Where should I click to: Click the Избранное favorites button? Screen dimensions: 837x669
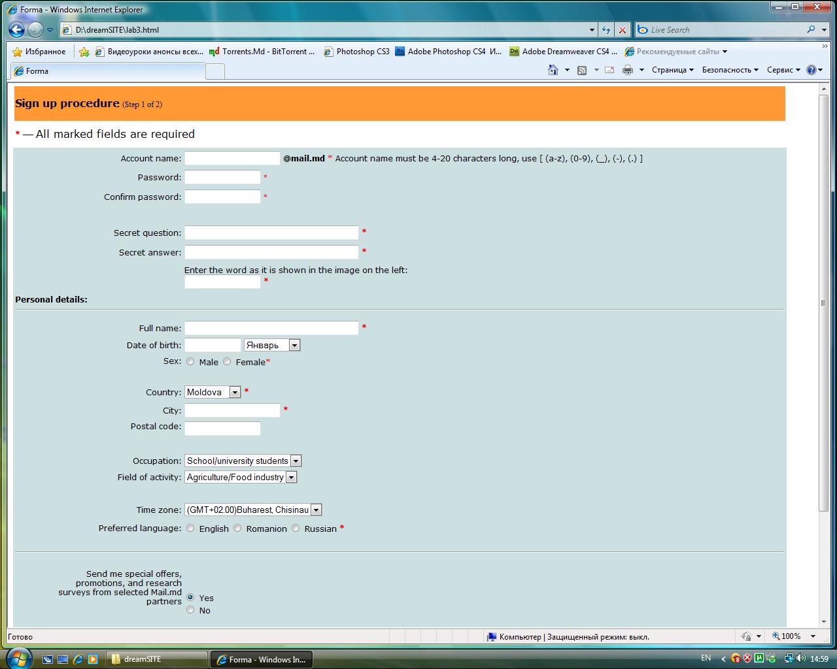click(x=39, y=52)
